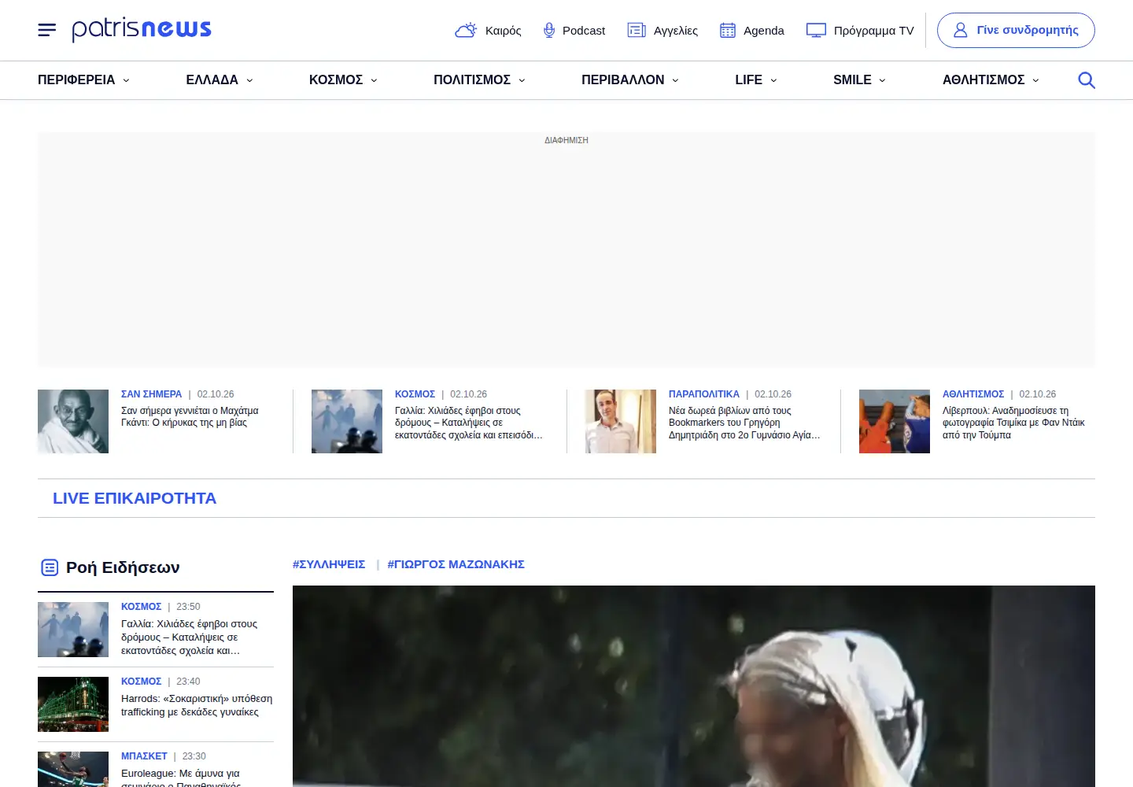
Task: Go to the patrisnews homepage logo
Action: (142, 29)
